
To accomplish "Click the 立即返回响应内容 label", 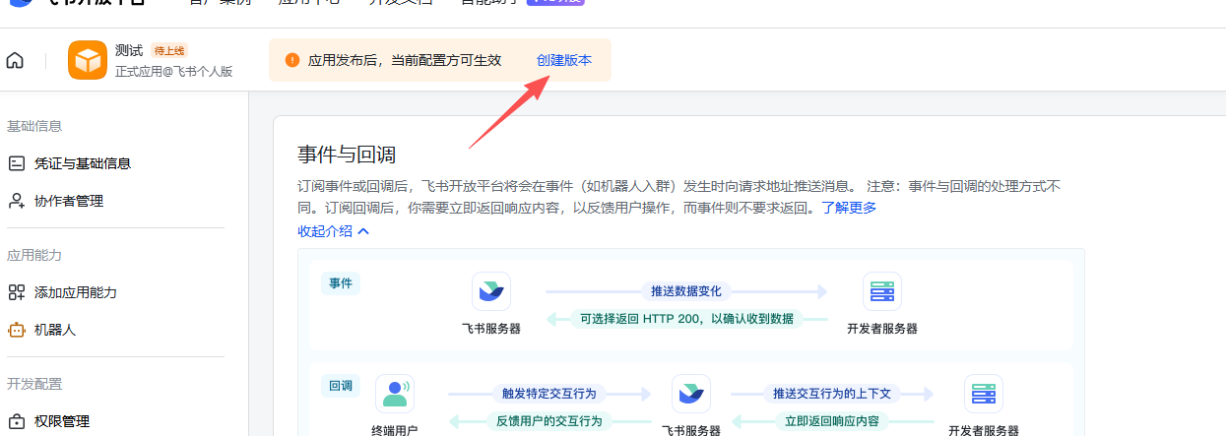I will [x=832, y=420].
